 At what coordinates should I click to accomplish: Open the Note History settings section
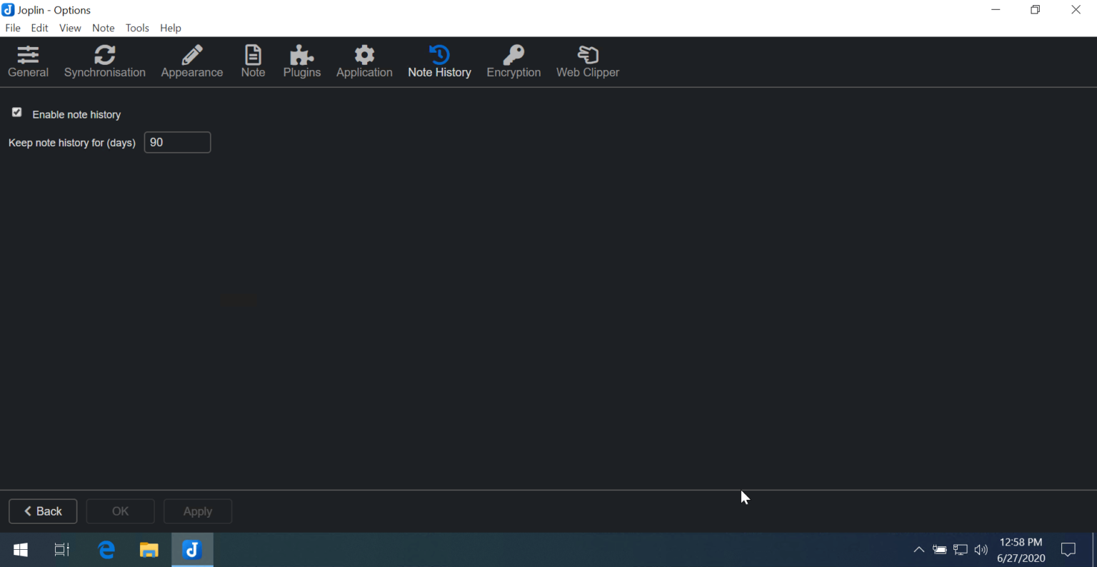439,61
